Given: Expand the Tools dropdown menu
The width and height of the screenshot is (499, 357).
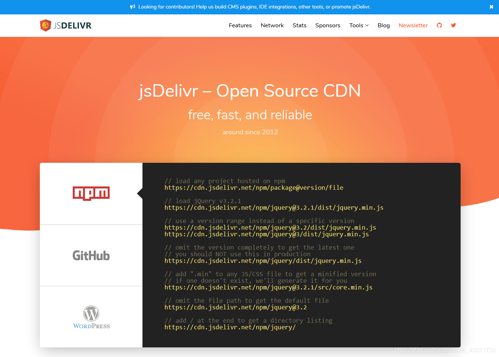Looking at the screenshot, I should tap(359, 25).
